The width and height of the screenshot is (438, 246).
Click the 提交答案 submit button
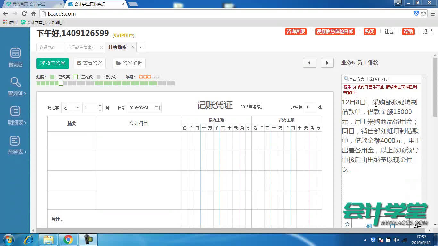pyautogui.click(x=52, y=63)
